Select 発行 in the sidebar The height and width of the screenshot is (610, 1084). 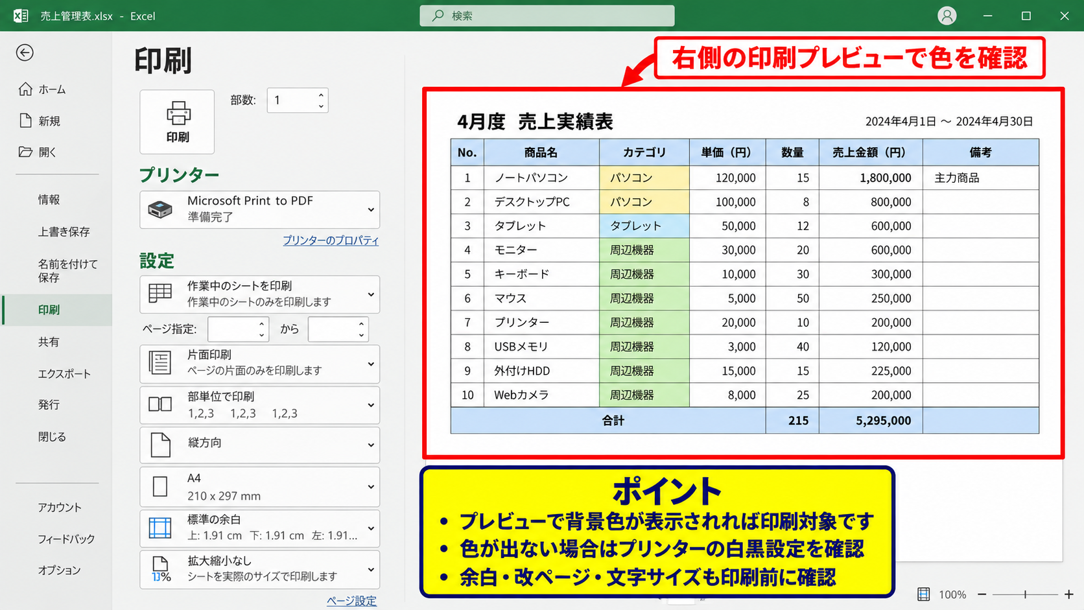click(x=49, y=405)
